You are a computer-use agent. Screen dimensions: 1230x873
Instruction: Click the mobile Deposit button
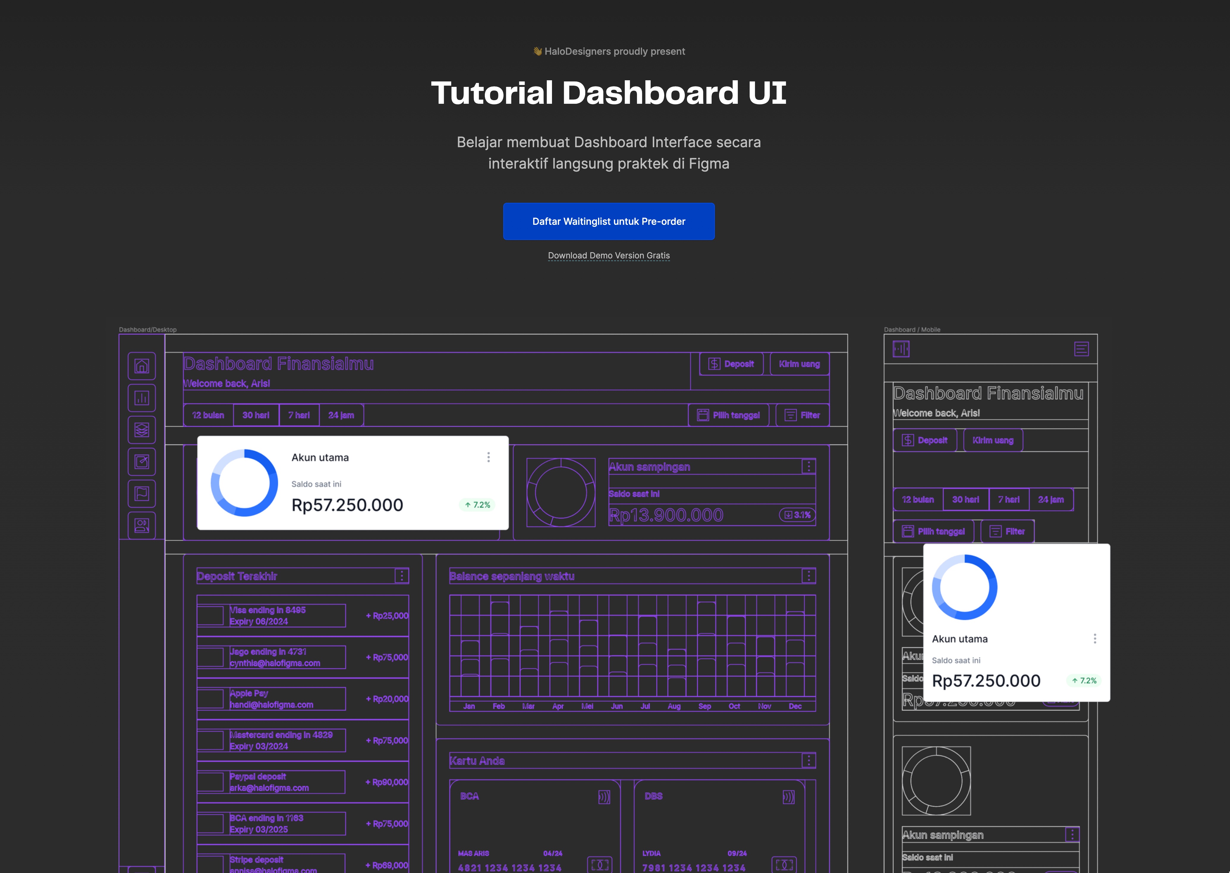click(925, 440)
